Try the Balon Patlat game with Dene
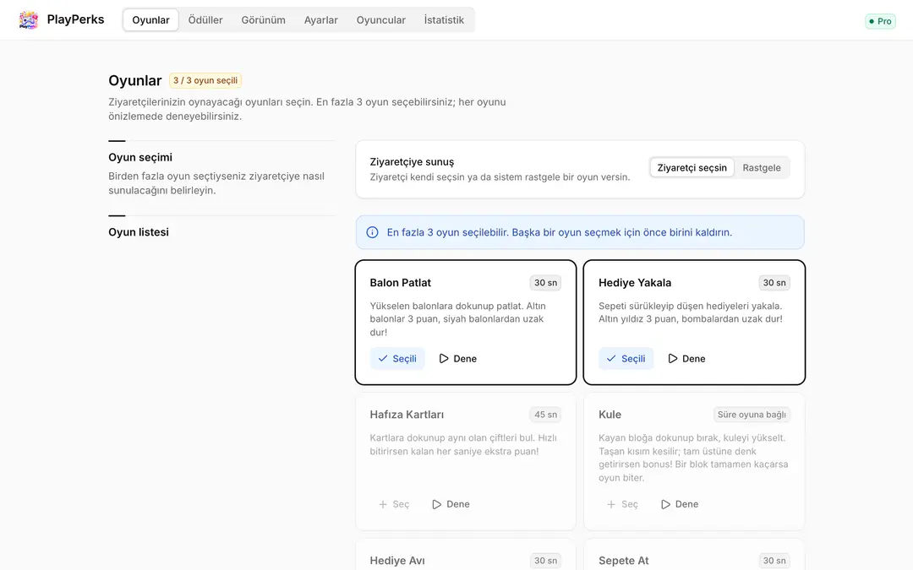This screenshot has width=913, height=570. click(x=457, y=359)
